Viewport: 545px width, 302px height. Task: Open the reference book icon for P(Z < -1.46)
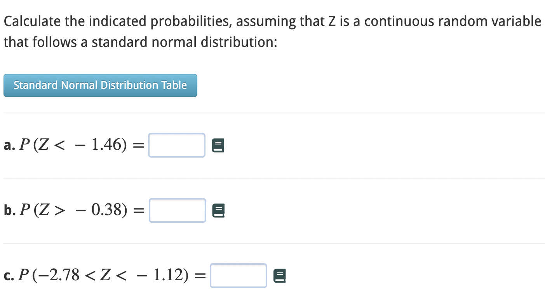click(x=218, y=145)
